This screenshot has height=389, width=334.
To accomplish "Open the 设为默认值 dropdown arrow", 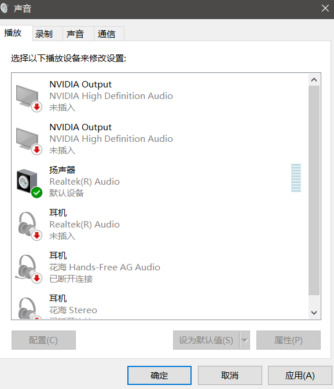I will click(245, 340).
